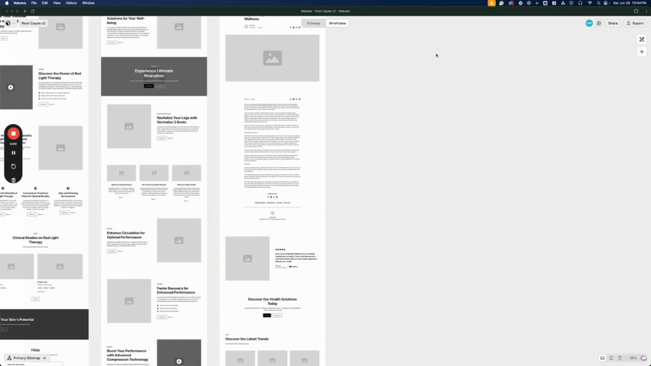Click the plus add icon on right
Image resolution: width=651 pixels, height=366 pixels.
pos(641,51)
